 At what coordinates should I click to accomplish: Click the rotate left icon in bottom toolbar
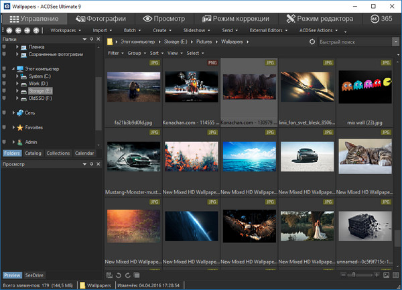[119, 275]
